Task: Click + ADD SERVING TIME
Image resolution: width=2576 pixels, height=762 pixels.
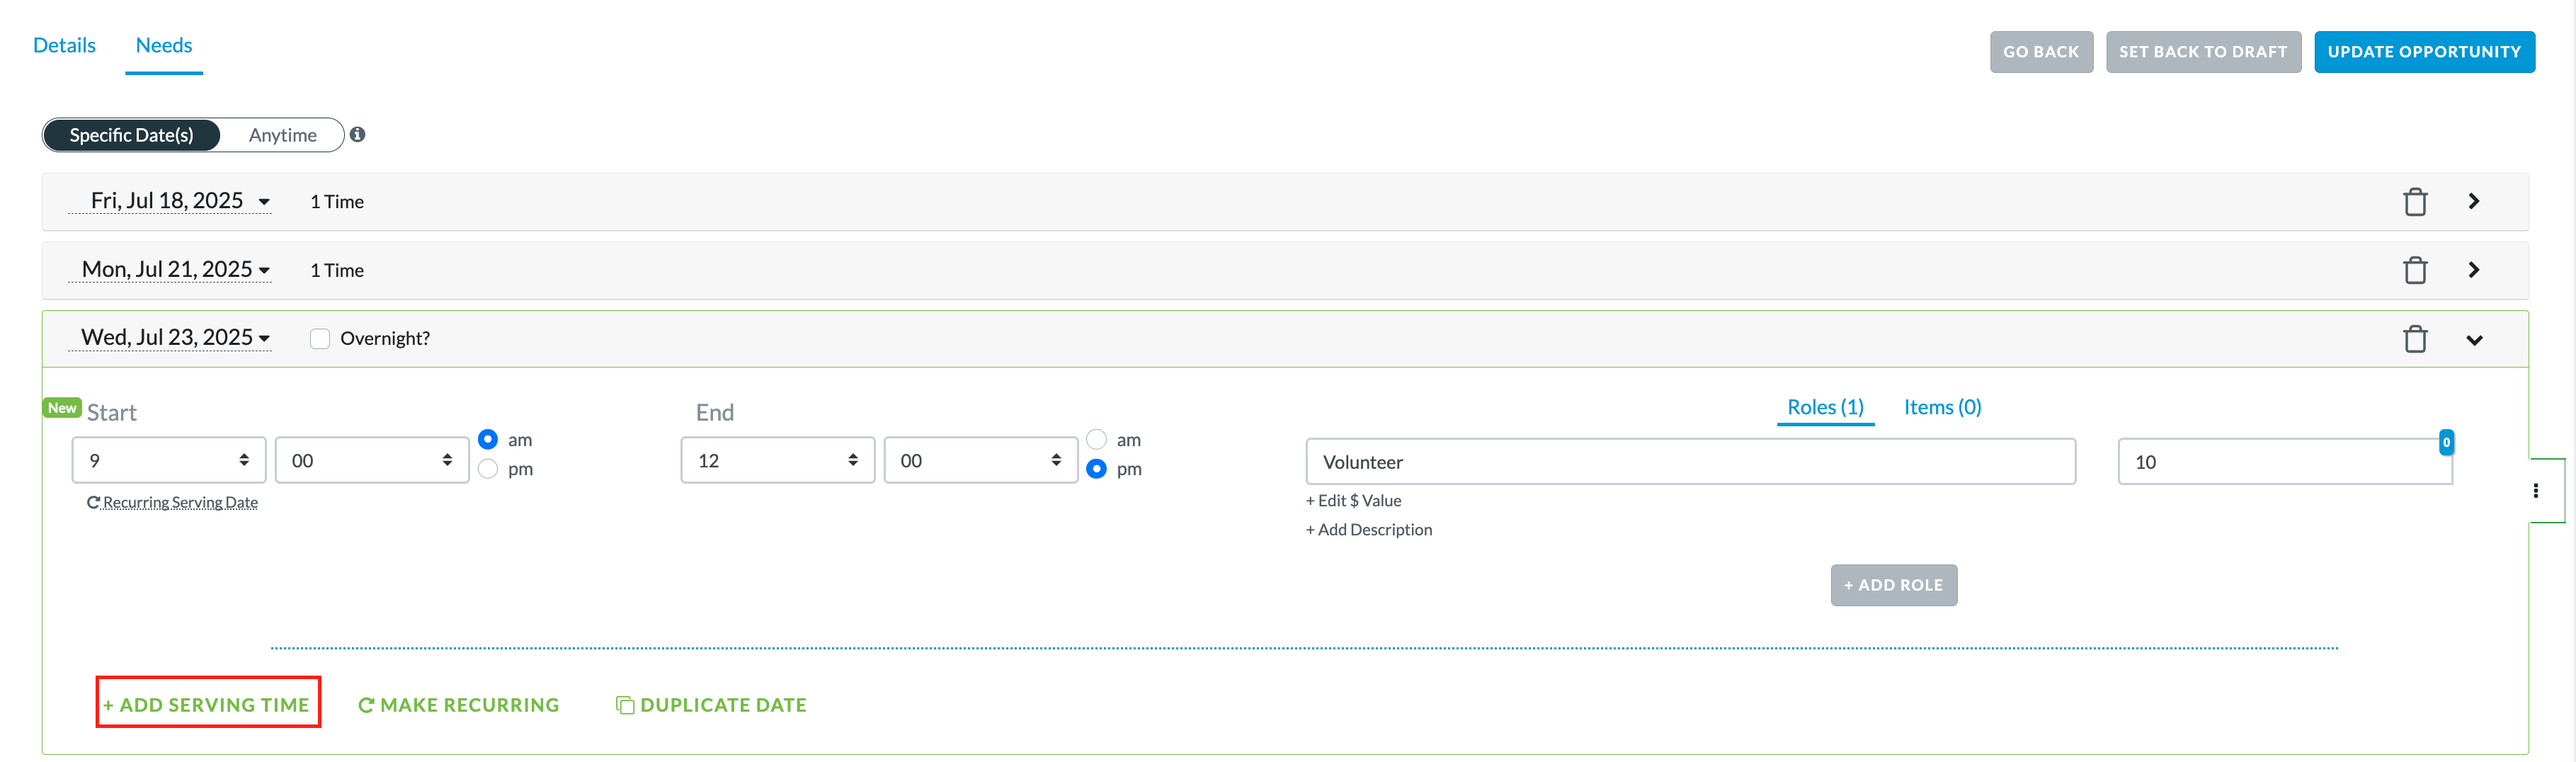Action: click(207, 704)
